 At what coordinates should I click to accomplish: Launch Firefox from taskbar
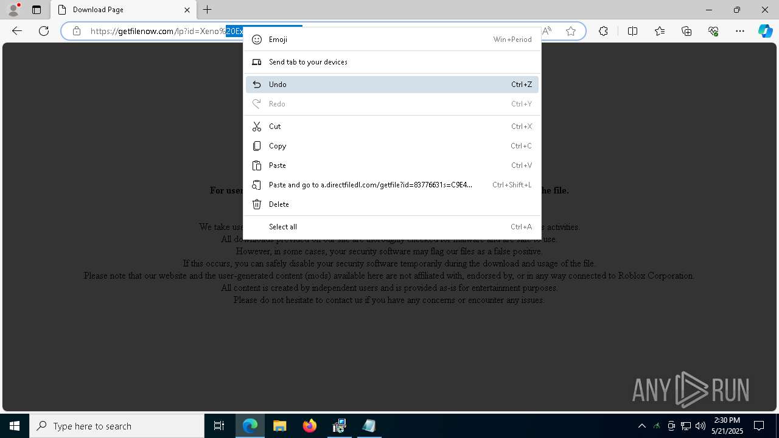(x=309, y=426)
